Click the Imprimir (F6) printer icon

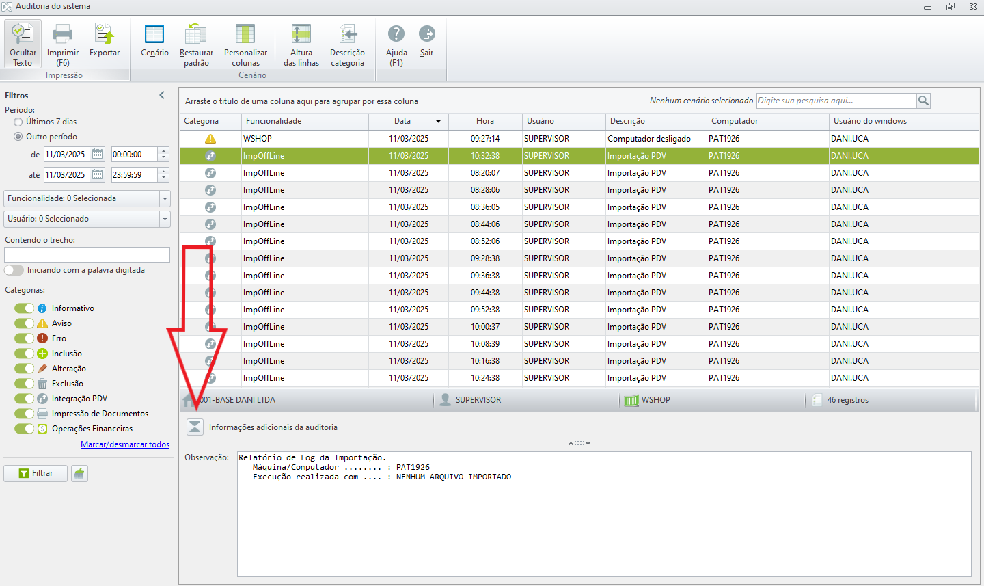[63, 34]
